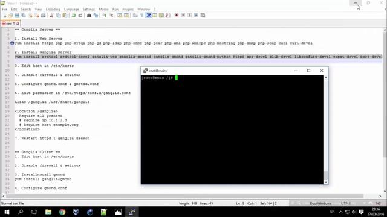Image resolution: width=387 pixels, height=217 pixels.
Task: Click the terminal's scroll down arrow
Action: pos(326,182)
